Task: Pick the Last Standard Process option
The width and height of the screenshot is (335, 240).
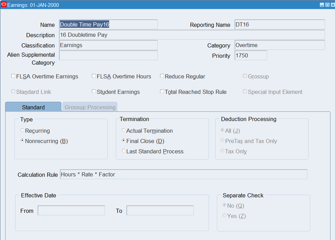Action: 124,151
